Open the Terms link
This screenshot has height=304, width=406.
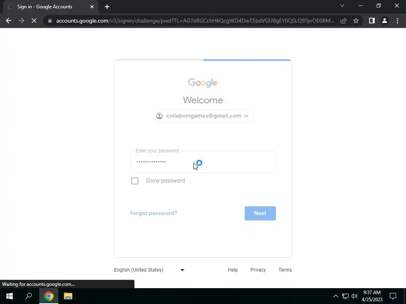point(285,270)
